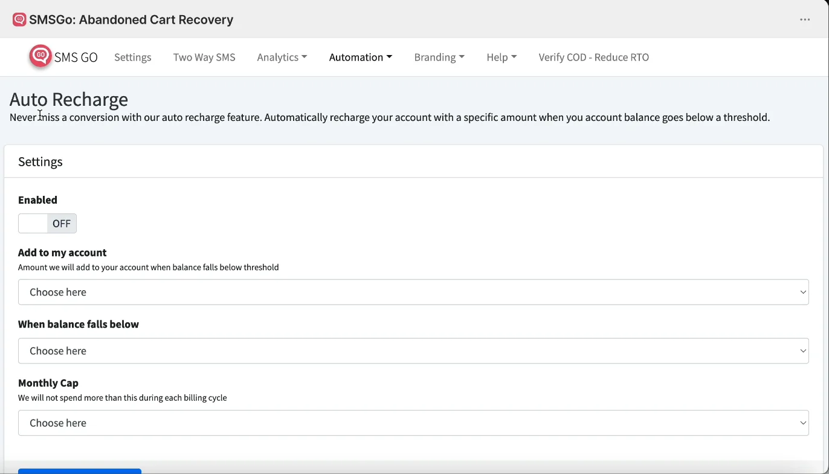Open the Analytics menu

(x=282, y=57)
